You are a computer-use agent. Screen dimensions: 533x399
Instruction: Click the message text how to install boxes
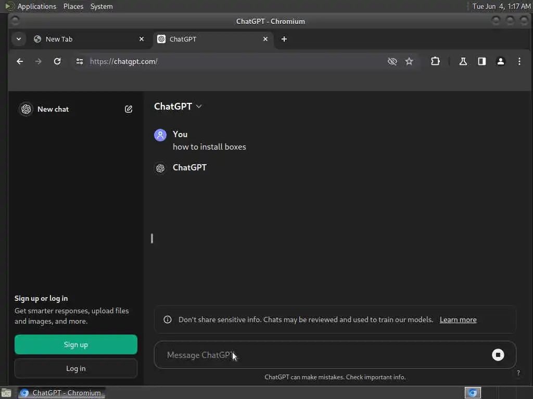click(x=209, y=147)
